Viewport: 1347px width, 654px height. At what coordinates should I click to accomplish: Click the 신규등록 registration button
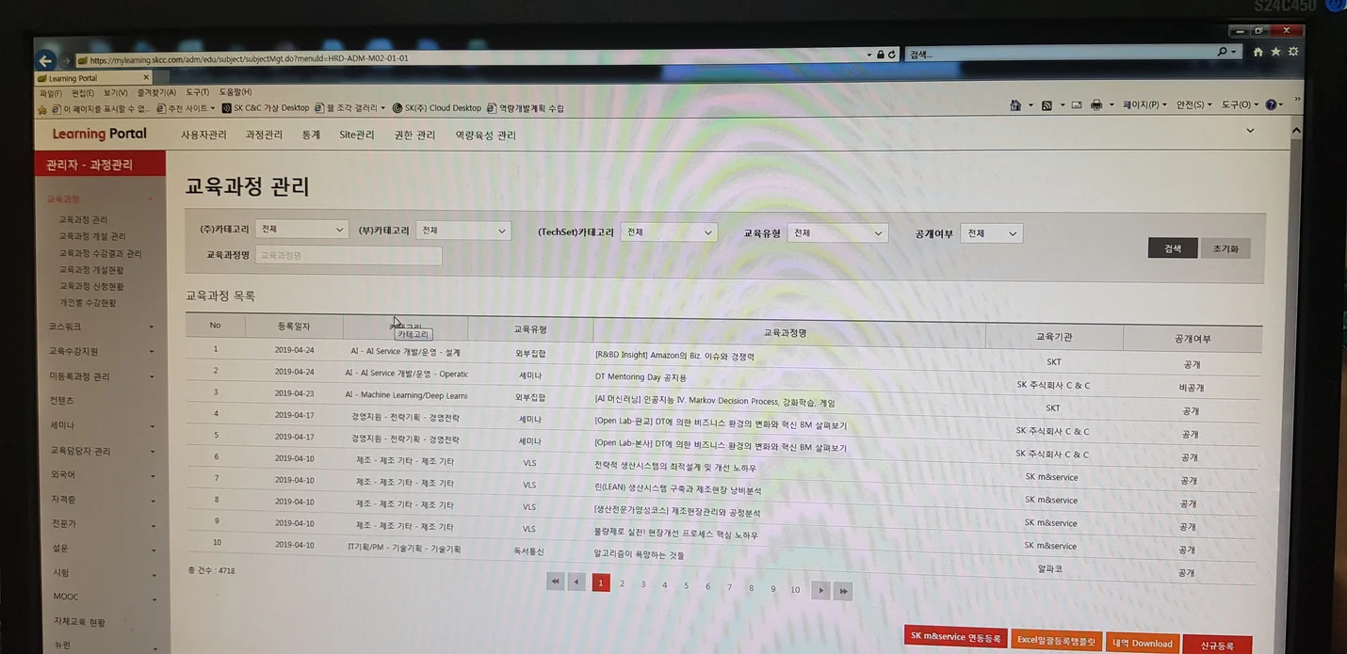(1217, 646)
